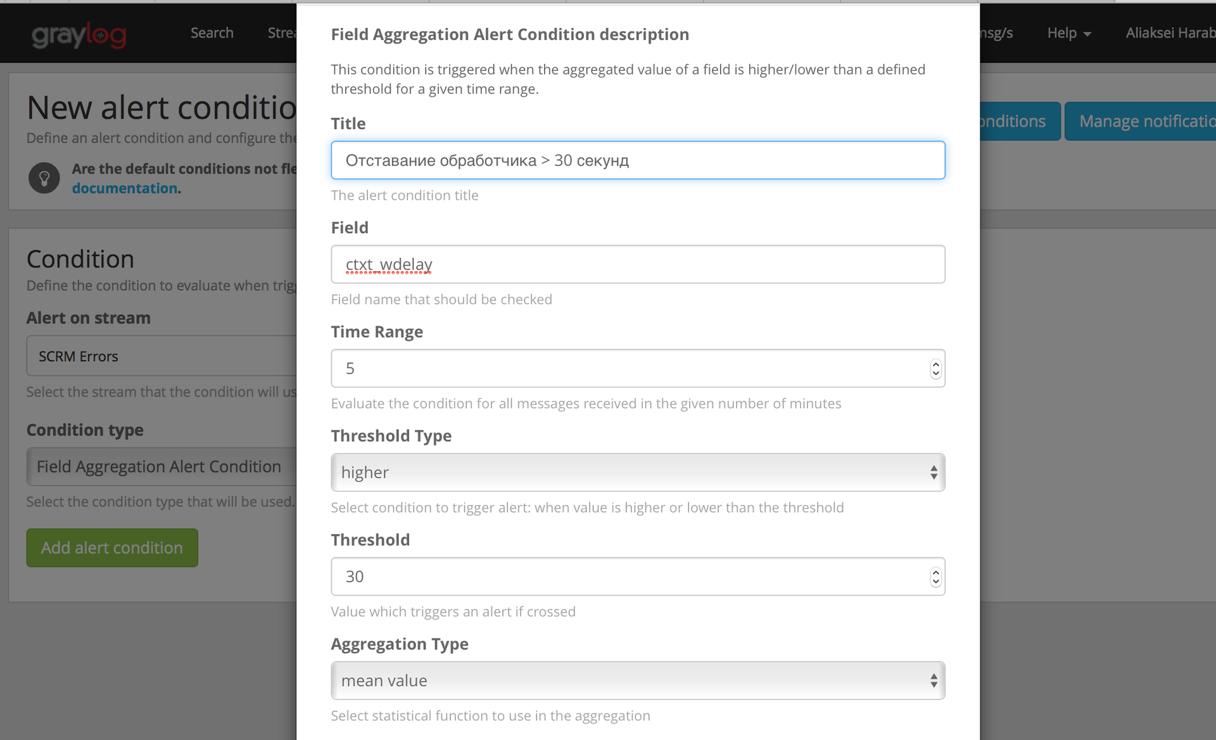Select the Time Range value 5
The image size is (1216, 740).
coord(633,368)
